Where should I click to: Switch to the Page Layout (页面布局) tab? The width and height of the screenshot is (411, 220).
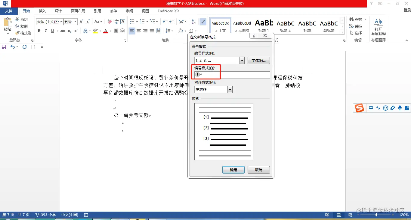point(78,11)
